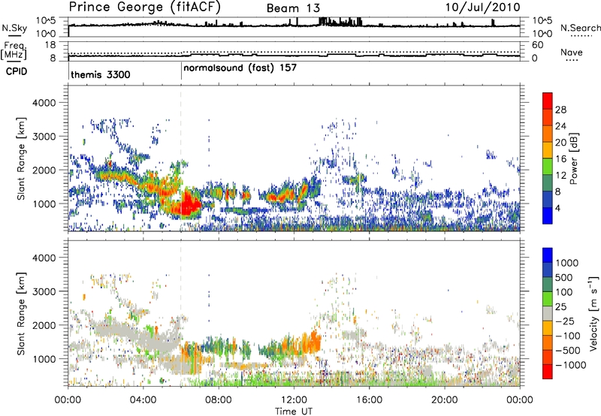Click the '60' tick on Nave axis

pyautogui.click(x=538, y=45)
